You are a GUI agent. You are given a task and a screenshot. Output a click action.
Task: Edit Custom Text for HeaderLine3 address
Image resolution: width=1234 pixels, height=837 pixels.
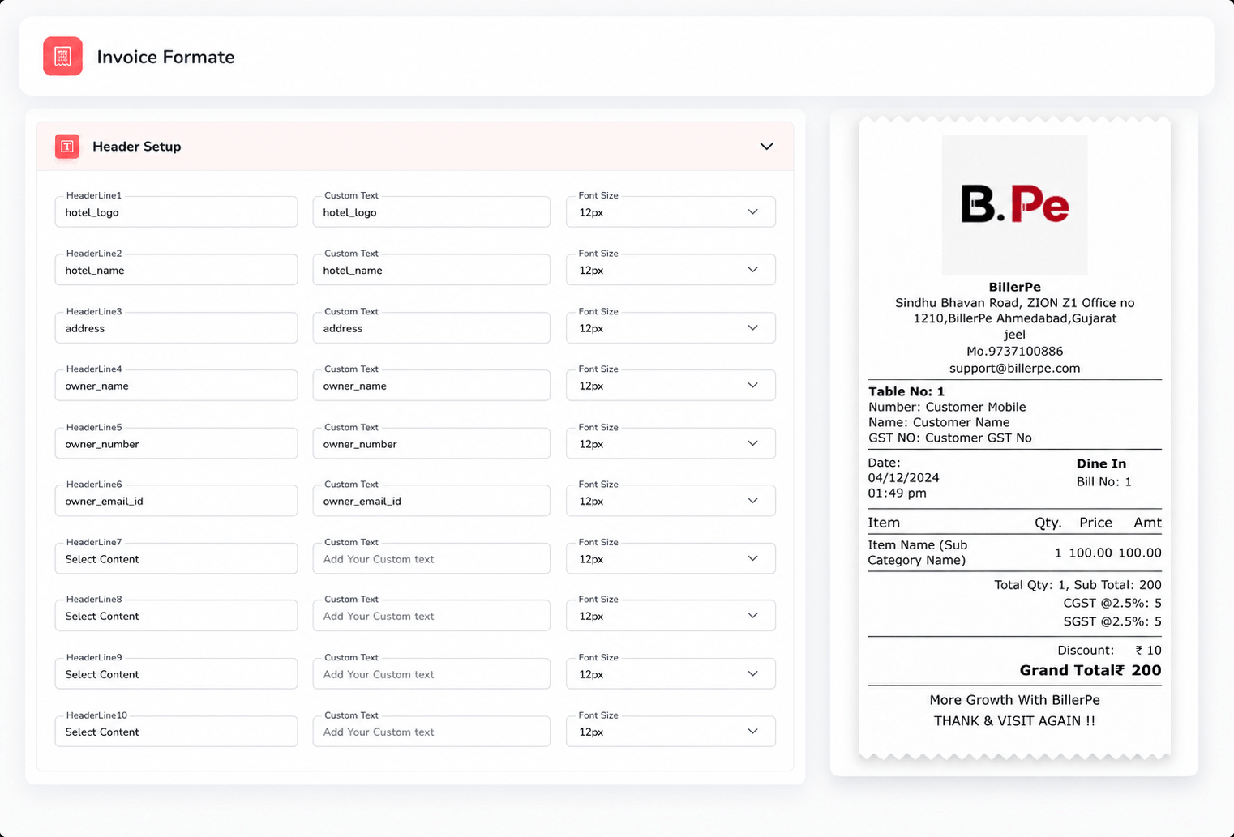click(x=431, y=328)
